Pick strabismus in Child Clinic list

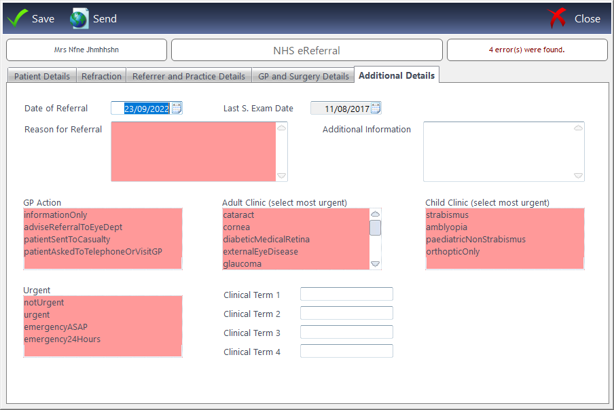coord(505,215)
